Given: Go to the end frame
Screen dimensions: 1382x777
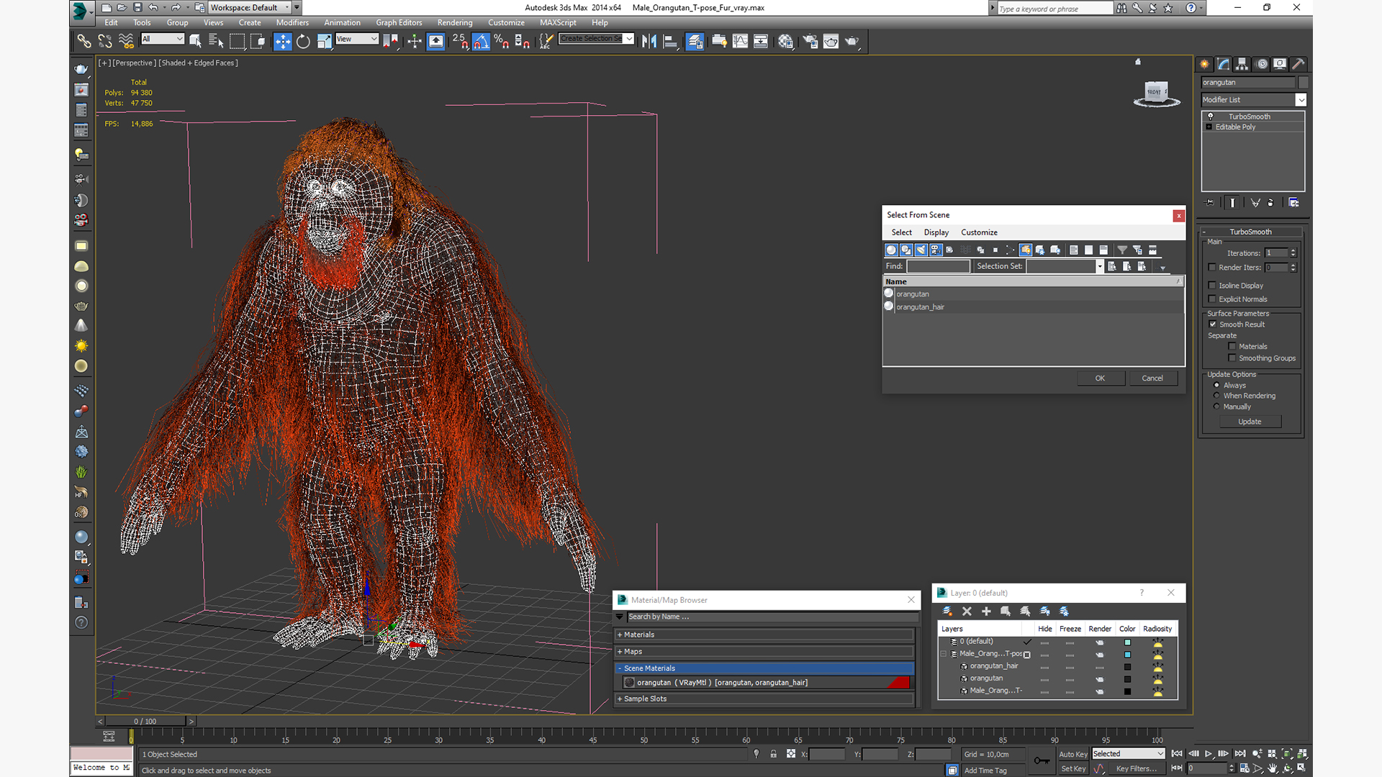Looking at the screenshot, I should (1240, 754).
